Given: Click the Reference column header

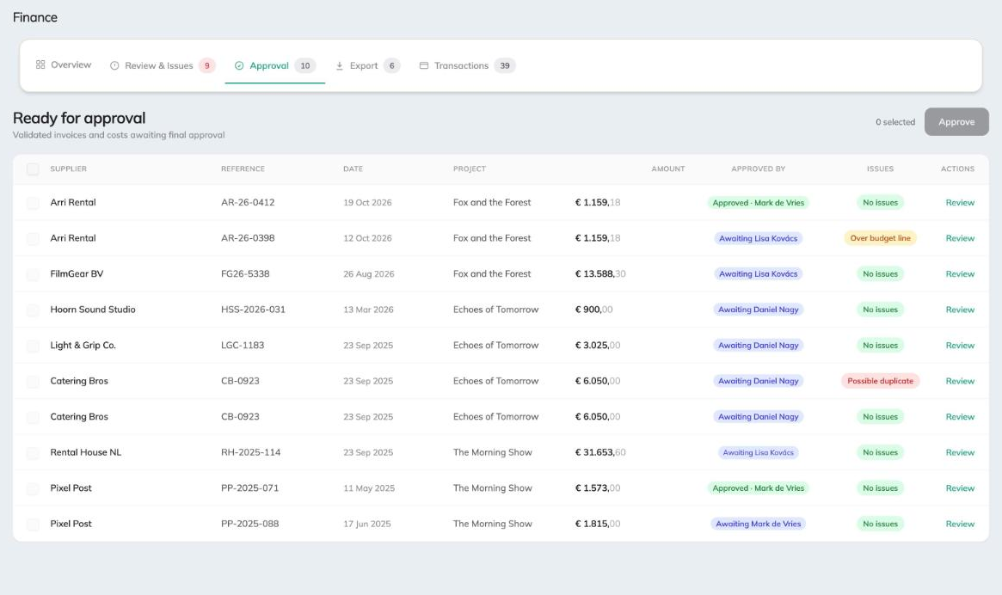Looking at the screenshot, I should pyautogui.click(x=243, y=169).
